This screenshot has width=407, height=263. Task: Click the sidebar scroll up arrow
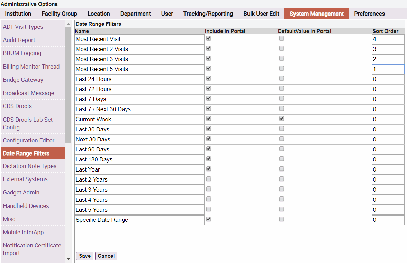click(68, 24)
